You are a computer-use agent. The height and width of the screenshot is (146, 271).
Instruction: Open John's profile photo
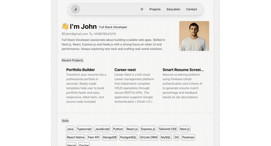click(x=194, y=36)
